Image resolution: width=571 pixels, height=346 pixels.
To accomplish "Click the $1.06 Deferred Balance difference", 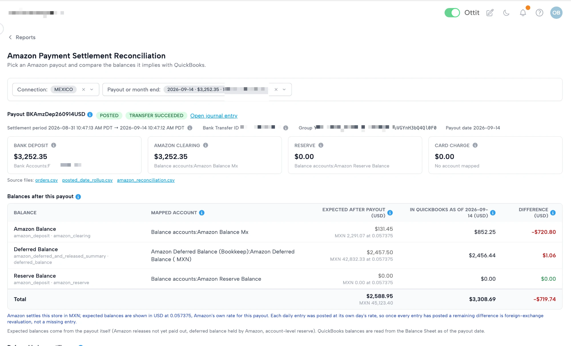I will click(x=549, y=255).
